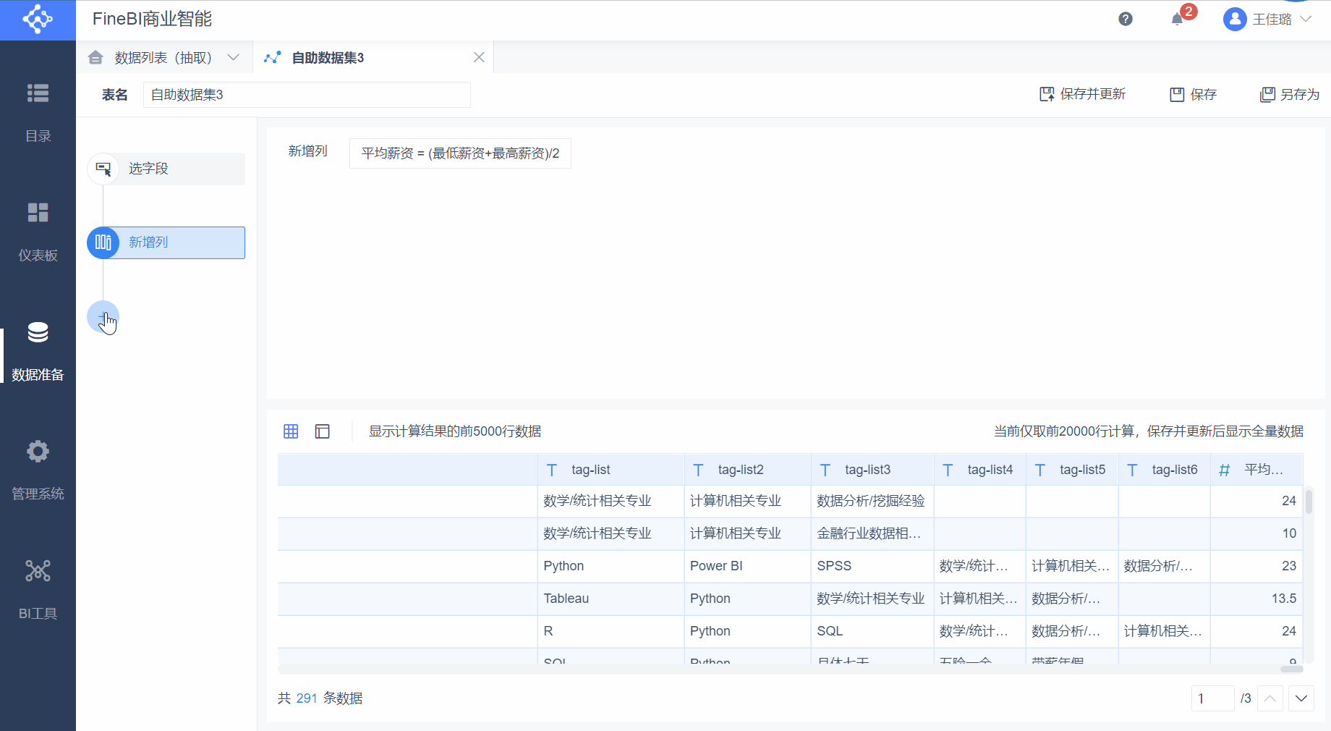The image size is (1331, 731).
Task: Select the 选字段 step
Action: (166, 169)
